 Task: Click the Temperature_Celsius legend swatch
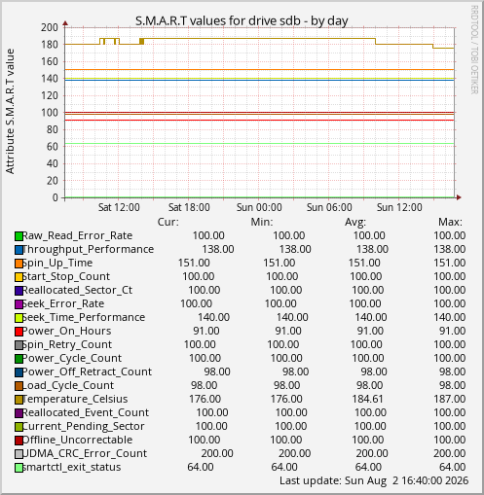tap(19, 400)
